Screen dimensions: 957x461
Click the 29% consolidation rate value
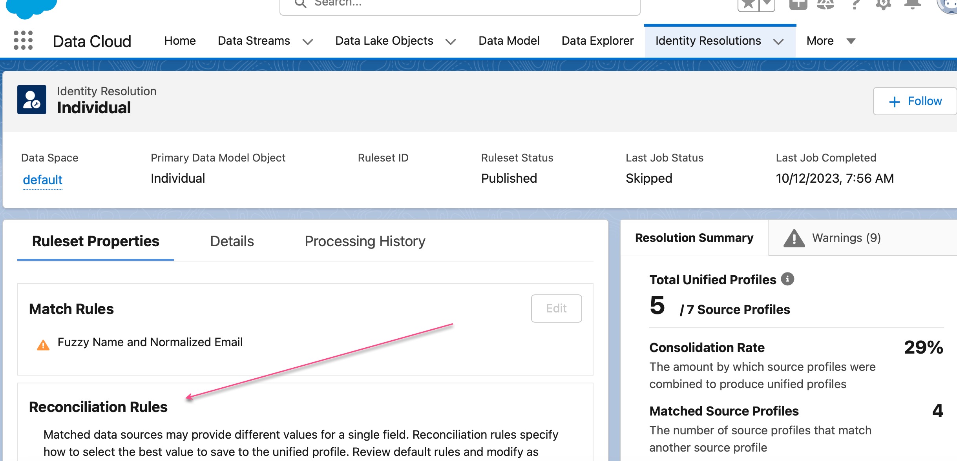click(923, 347)
